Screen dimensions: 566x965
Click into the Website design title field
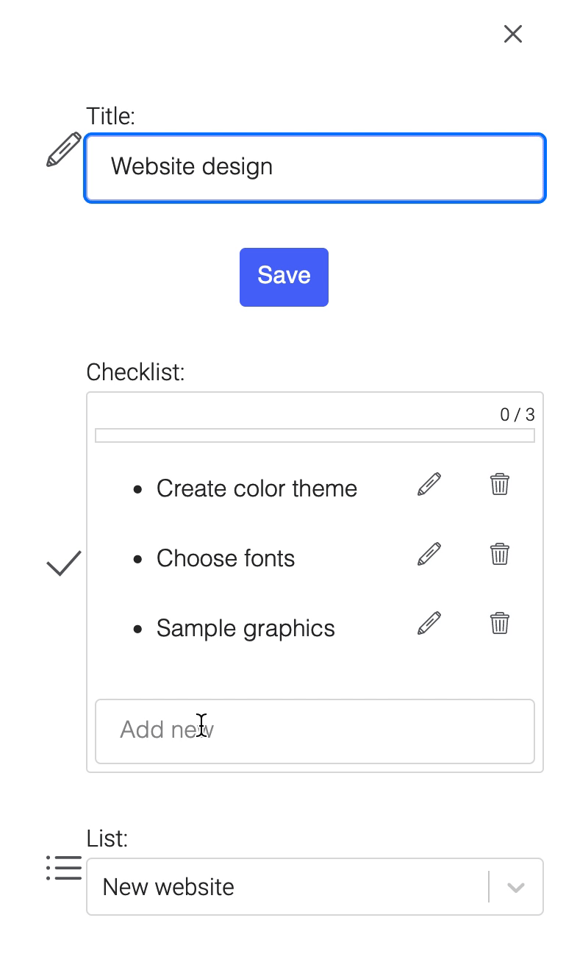315,167
